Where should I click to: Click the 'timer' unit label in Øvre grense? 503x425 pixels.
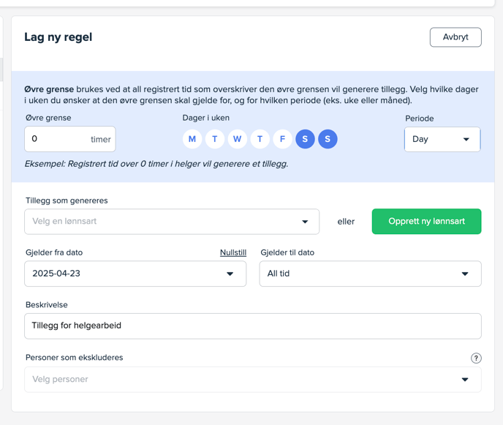[101, 140]
